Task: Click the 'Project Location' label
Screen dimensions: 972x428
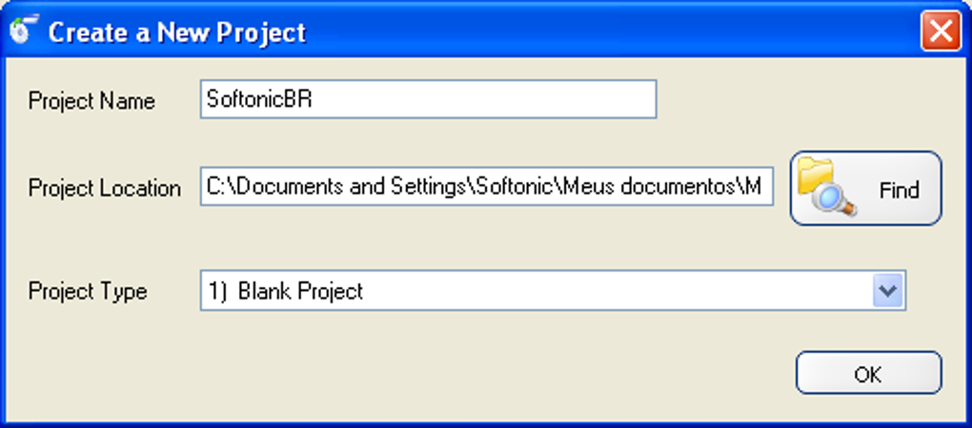Action: 104,188
